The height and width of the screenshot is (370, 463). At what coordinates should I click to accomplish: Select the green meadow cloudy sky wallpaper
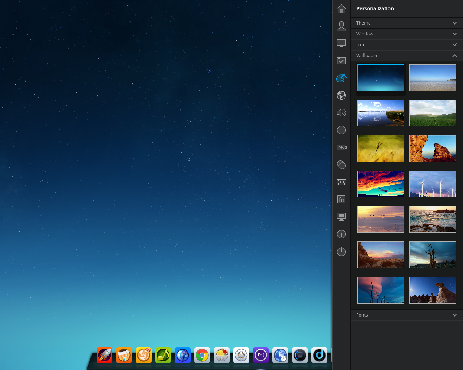[x=433, y=113]
